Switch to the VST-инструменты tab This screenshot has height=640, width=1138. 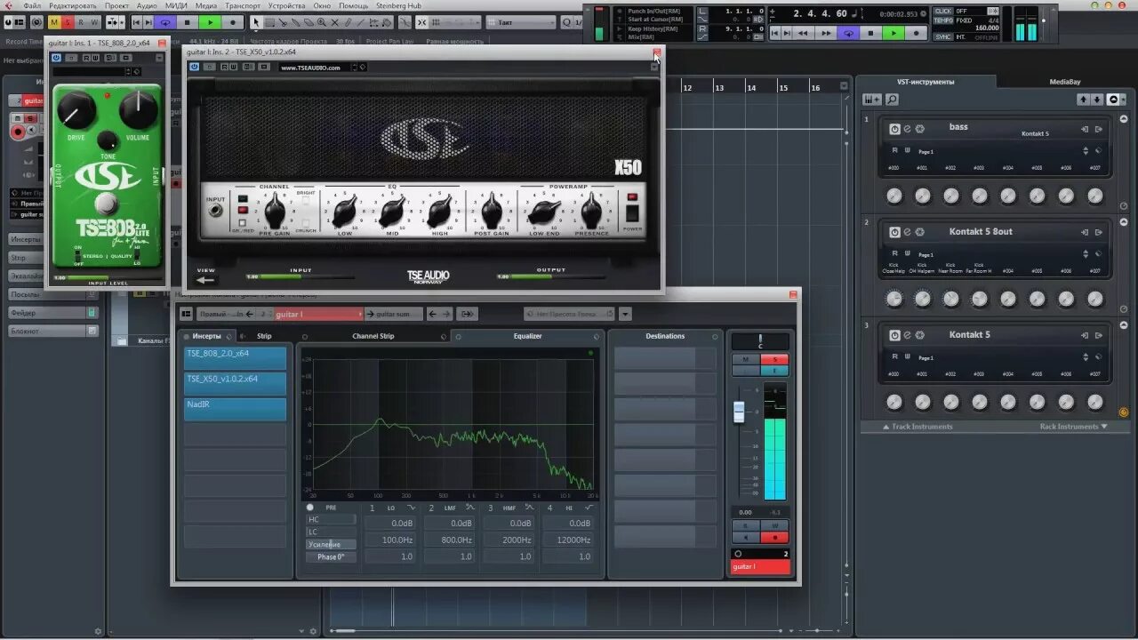926,82
